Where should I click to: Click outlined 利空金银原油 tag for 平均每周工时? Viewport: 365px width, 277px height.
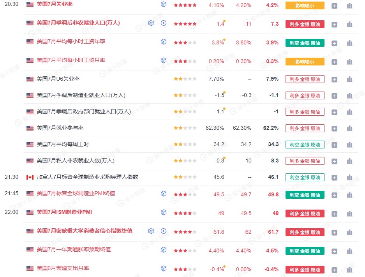(x=305, y=145)
